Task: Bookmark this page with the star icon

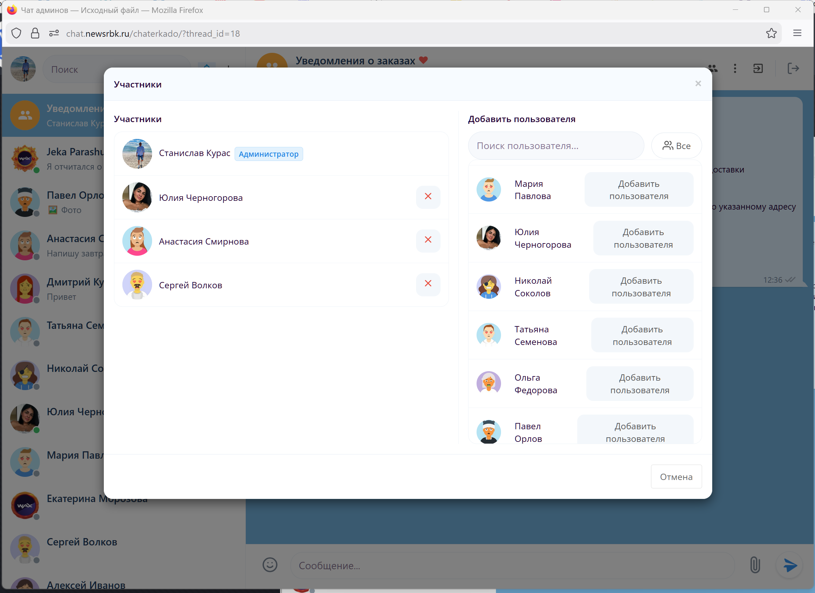Action: click(771, 34)
